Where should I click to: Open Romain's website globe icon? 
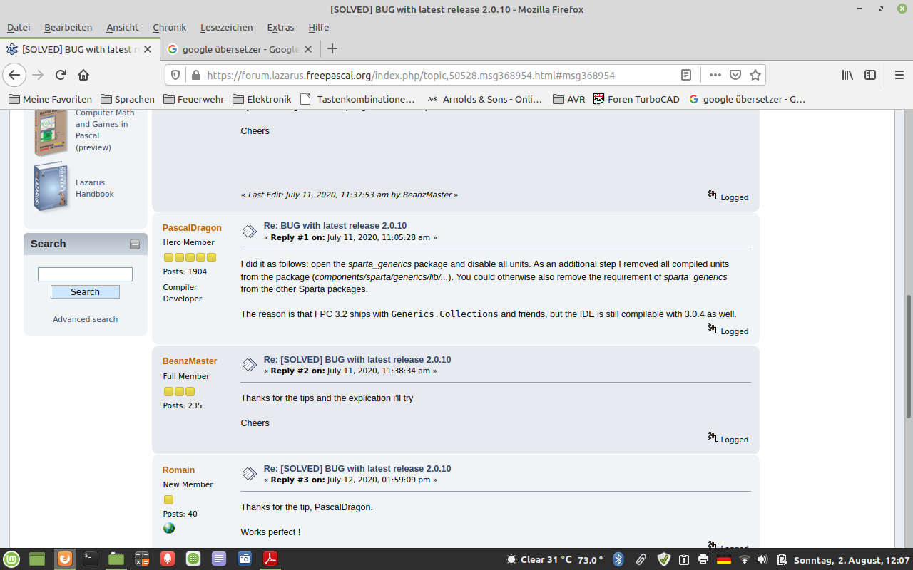[x=169, y=528]
